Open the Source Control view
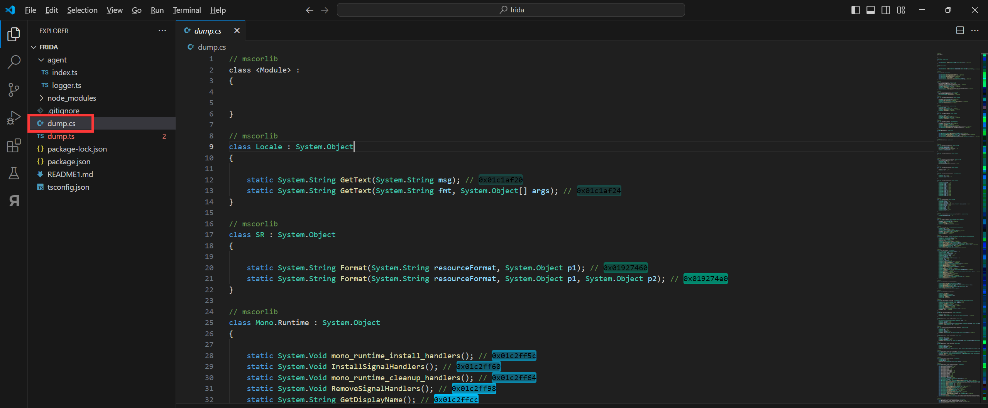Screen dimensions: 988x408 coord(14,90)
